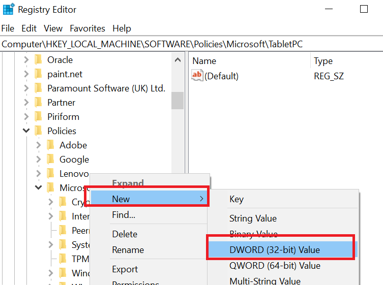Collapse the Microsoft key under Policies
This screenshot has width=383, height=285.
(39, 187)
